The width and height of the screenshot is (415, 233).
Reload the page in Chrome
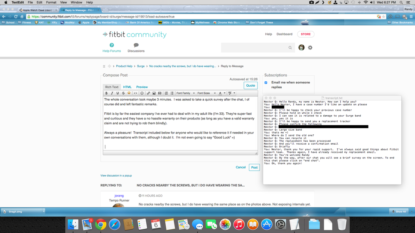[16, 17]
